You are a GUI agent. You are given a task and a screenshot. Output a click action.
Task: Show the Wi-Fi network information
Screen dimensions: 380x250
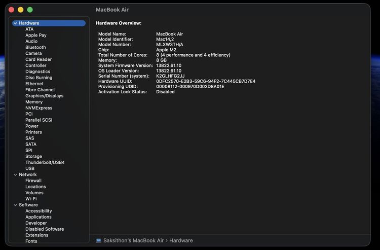31,199
